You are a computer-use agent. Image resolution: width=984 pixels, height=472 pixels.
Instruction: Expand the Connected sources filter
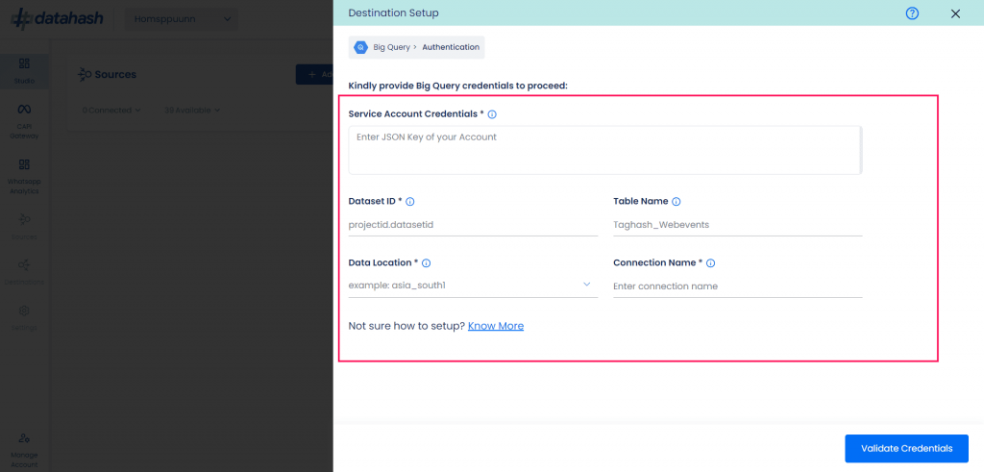click(x=112, y=111)
